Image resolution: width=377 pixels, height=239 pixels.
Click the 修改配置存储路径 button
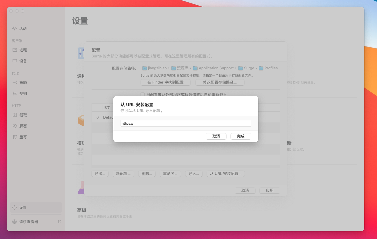[x=220, y=82]
